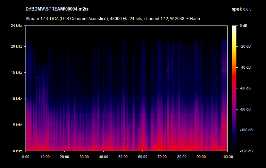
Task: Select the 60:00 time axis marker
Action: pos(143,157)
